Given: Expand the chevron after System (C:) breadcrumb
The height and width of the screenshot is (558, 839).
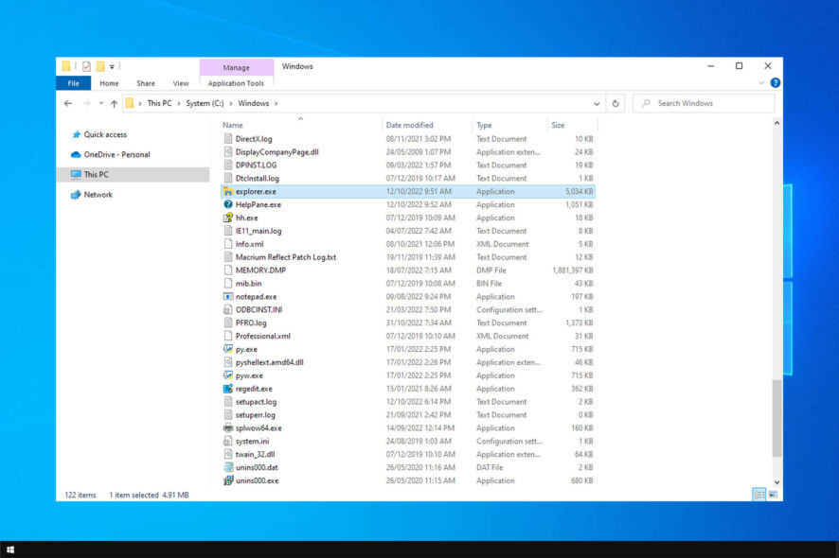Looking at the screenshot, I should tap(231, 104).
